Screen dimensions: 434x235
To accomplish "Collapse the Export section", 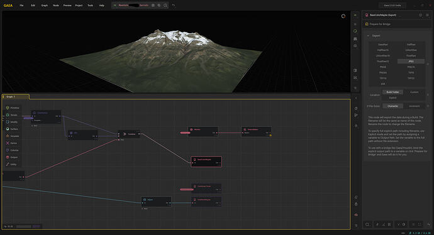I will click(368, 36).
